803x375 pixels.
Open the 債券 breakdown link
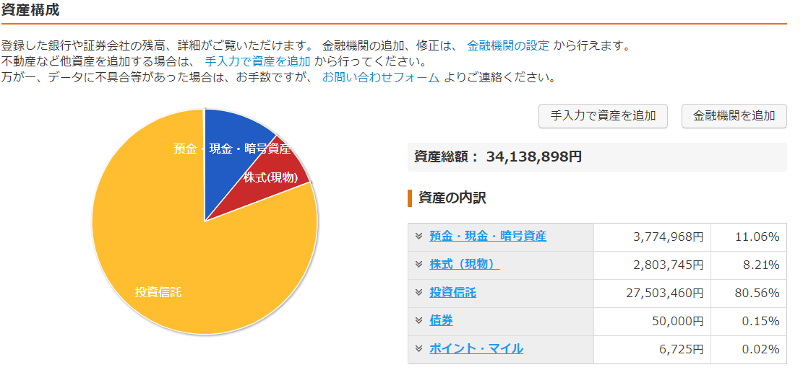[441, 320]
